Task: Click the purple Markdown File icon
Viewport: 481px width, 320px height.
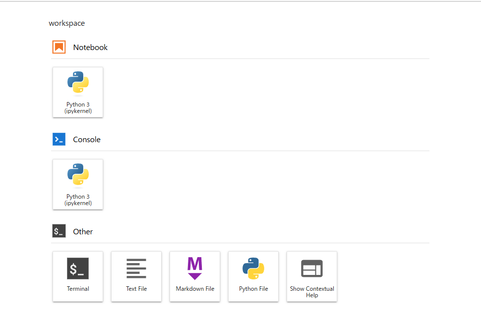Action: click(195, 268)
